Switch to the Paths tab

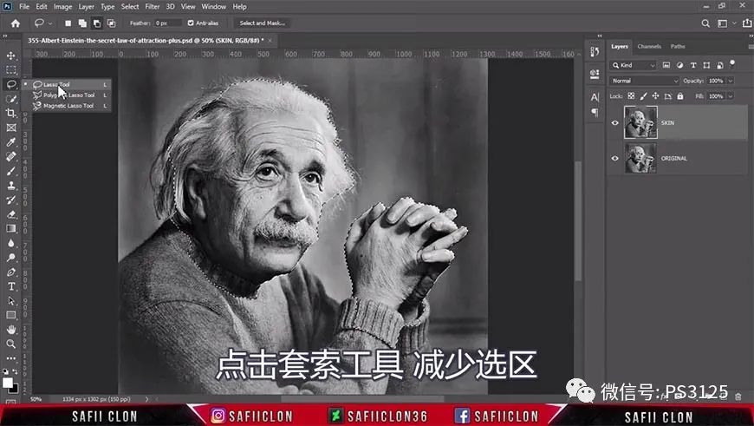[678, 47]
